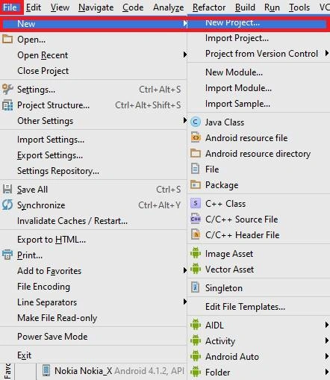The width and height of the screenshot is (330, 380).
Task: Toggle Make File Read-only
Action: coord(57,318)
